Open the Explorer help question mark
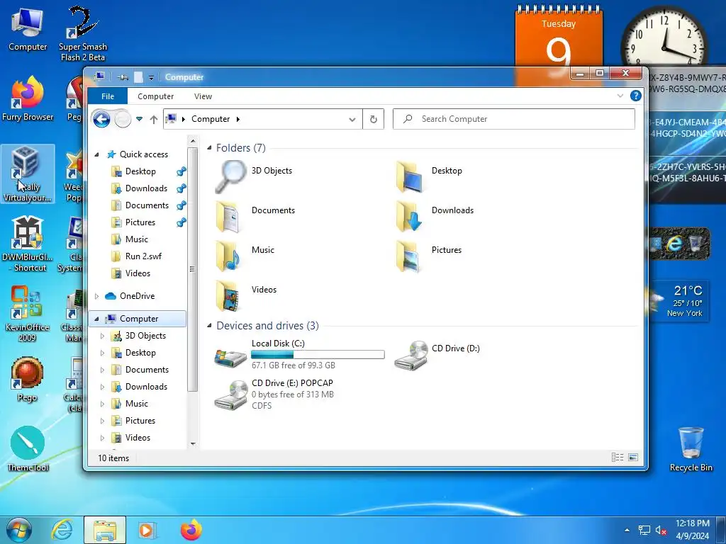 click(636, 96)
